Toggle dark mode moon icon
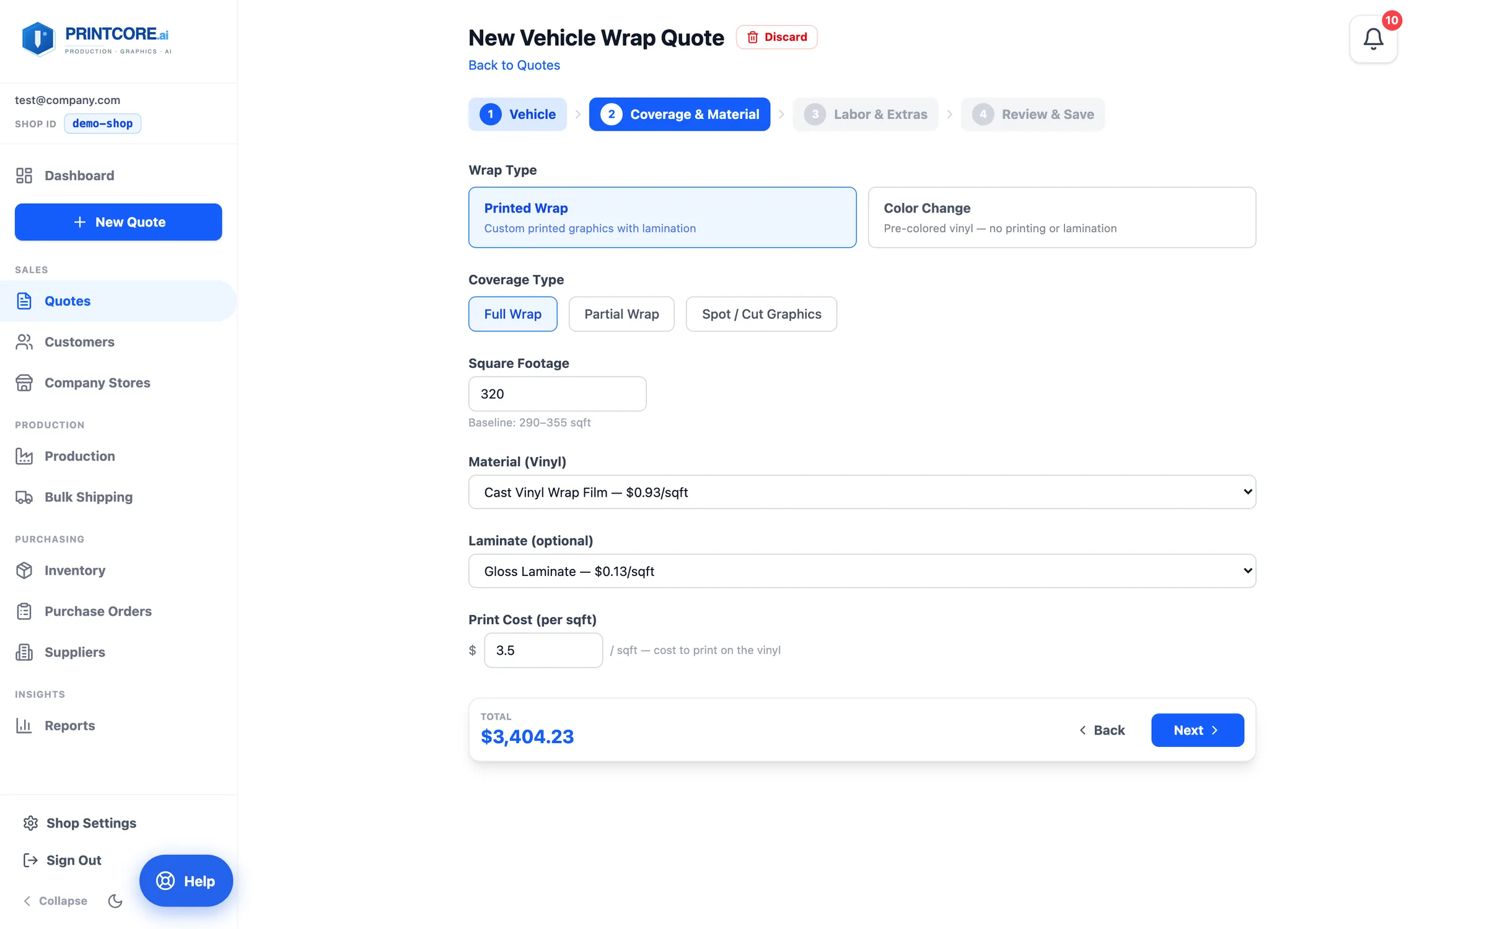The height and width of the screenshot is (929, 1487). pyautogui.click(x=115, y=901)
